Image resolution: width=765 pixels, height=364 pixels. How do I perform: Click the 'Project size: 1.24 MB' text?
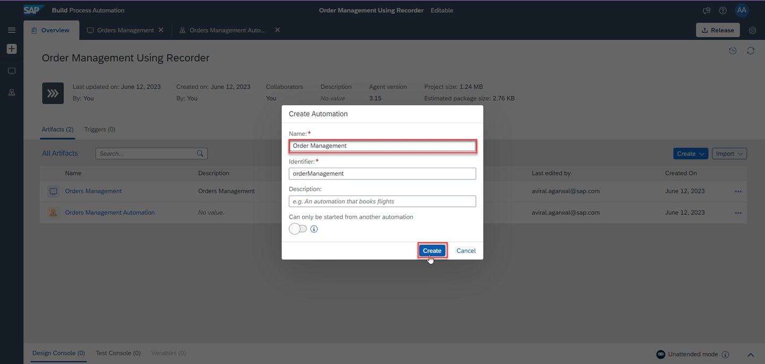pyautogui.click(x=454, y=86)
